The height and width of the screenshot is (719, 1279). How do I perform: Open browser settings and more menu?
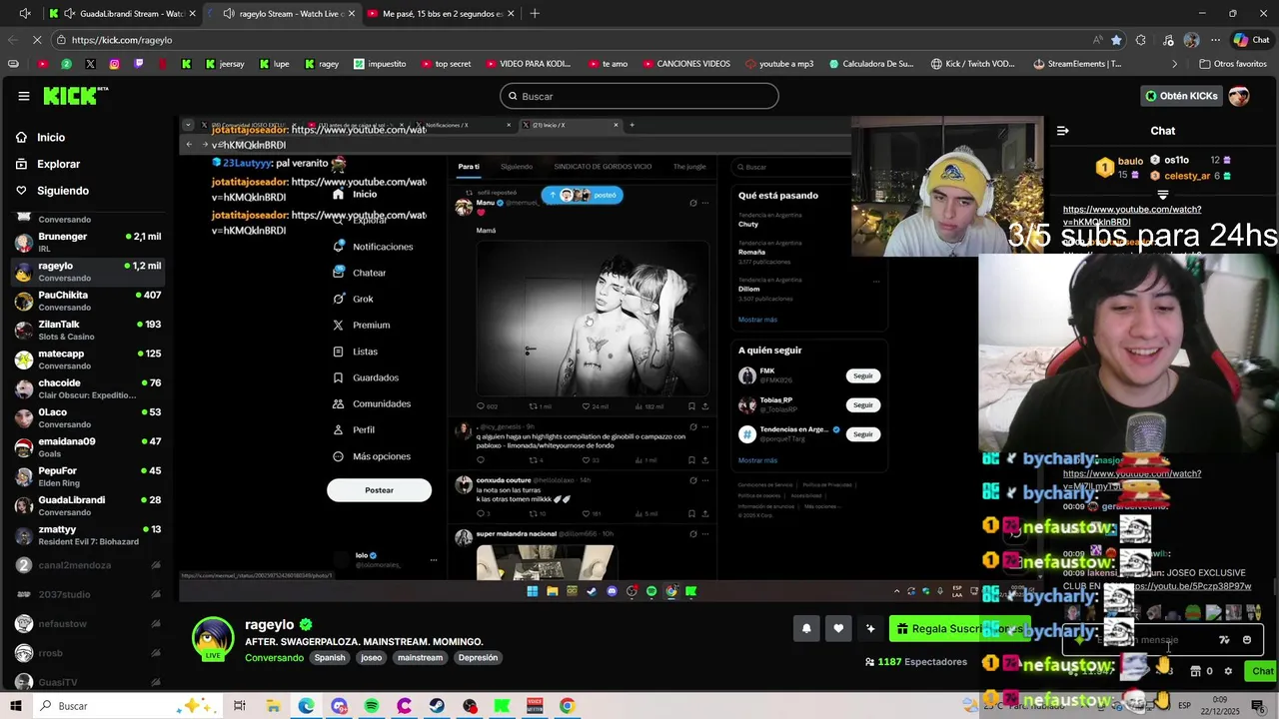(1216, 40)
